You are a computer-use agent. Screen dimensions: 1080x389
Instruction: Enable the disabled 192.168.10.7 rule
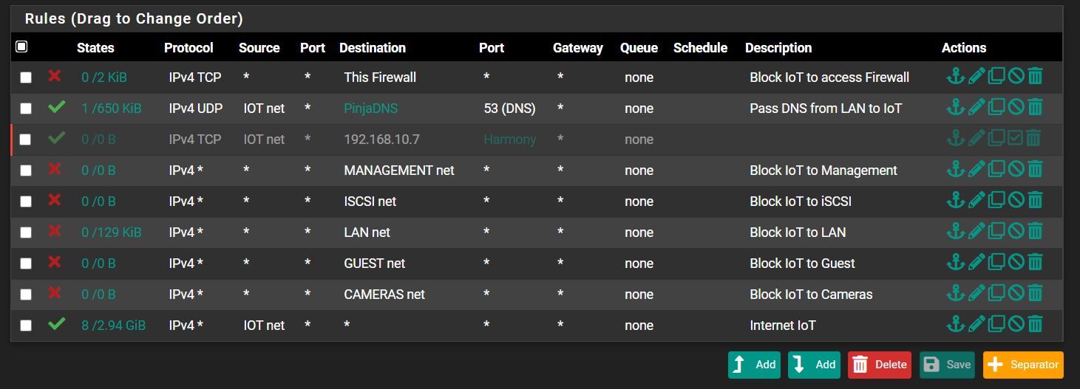coord(1016,138)
